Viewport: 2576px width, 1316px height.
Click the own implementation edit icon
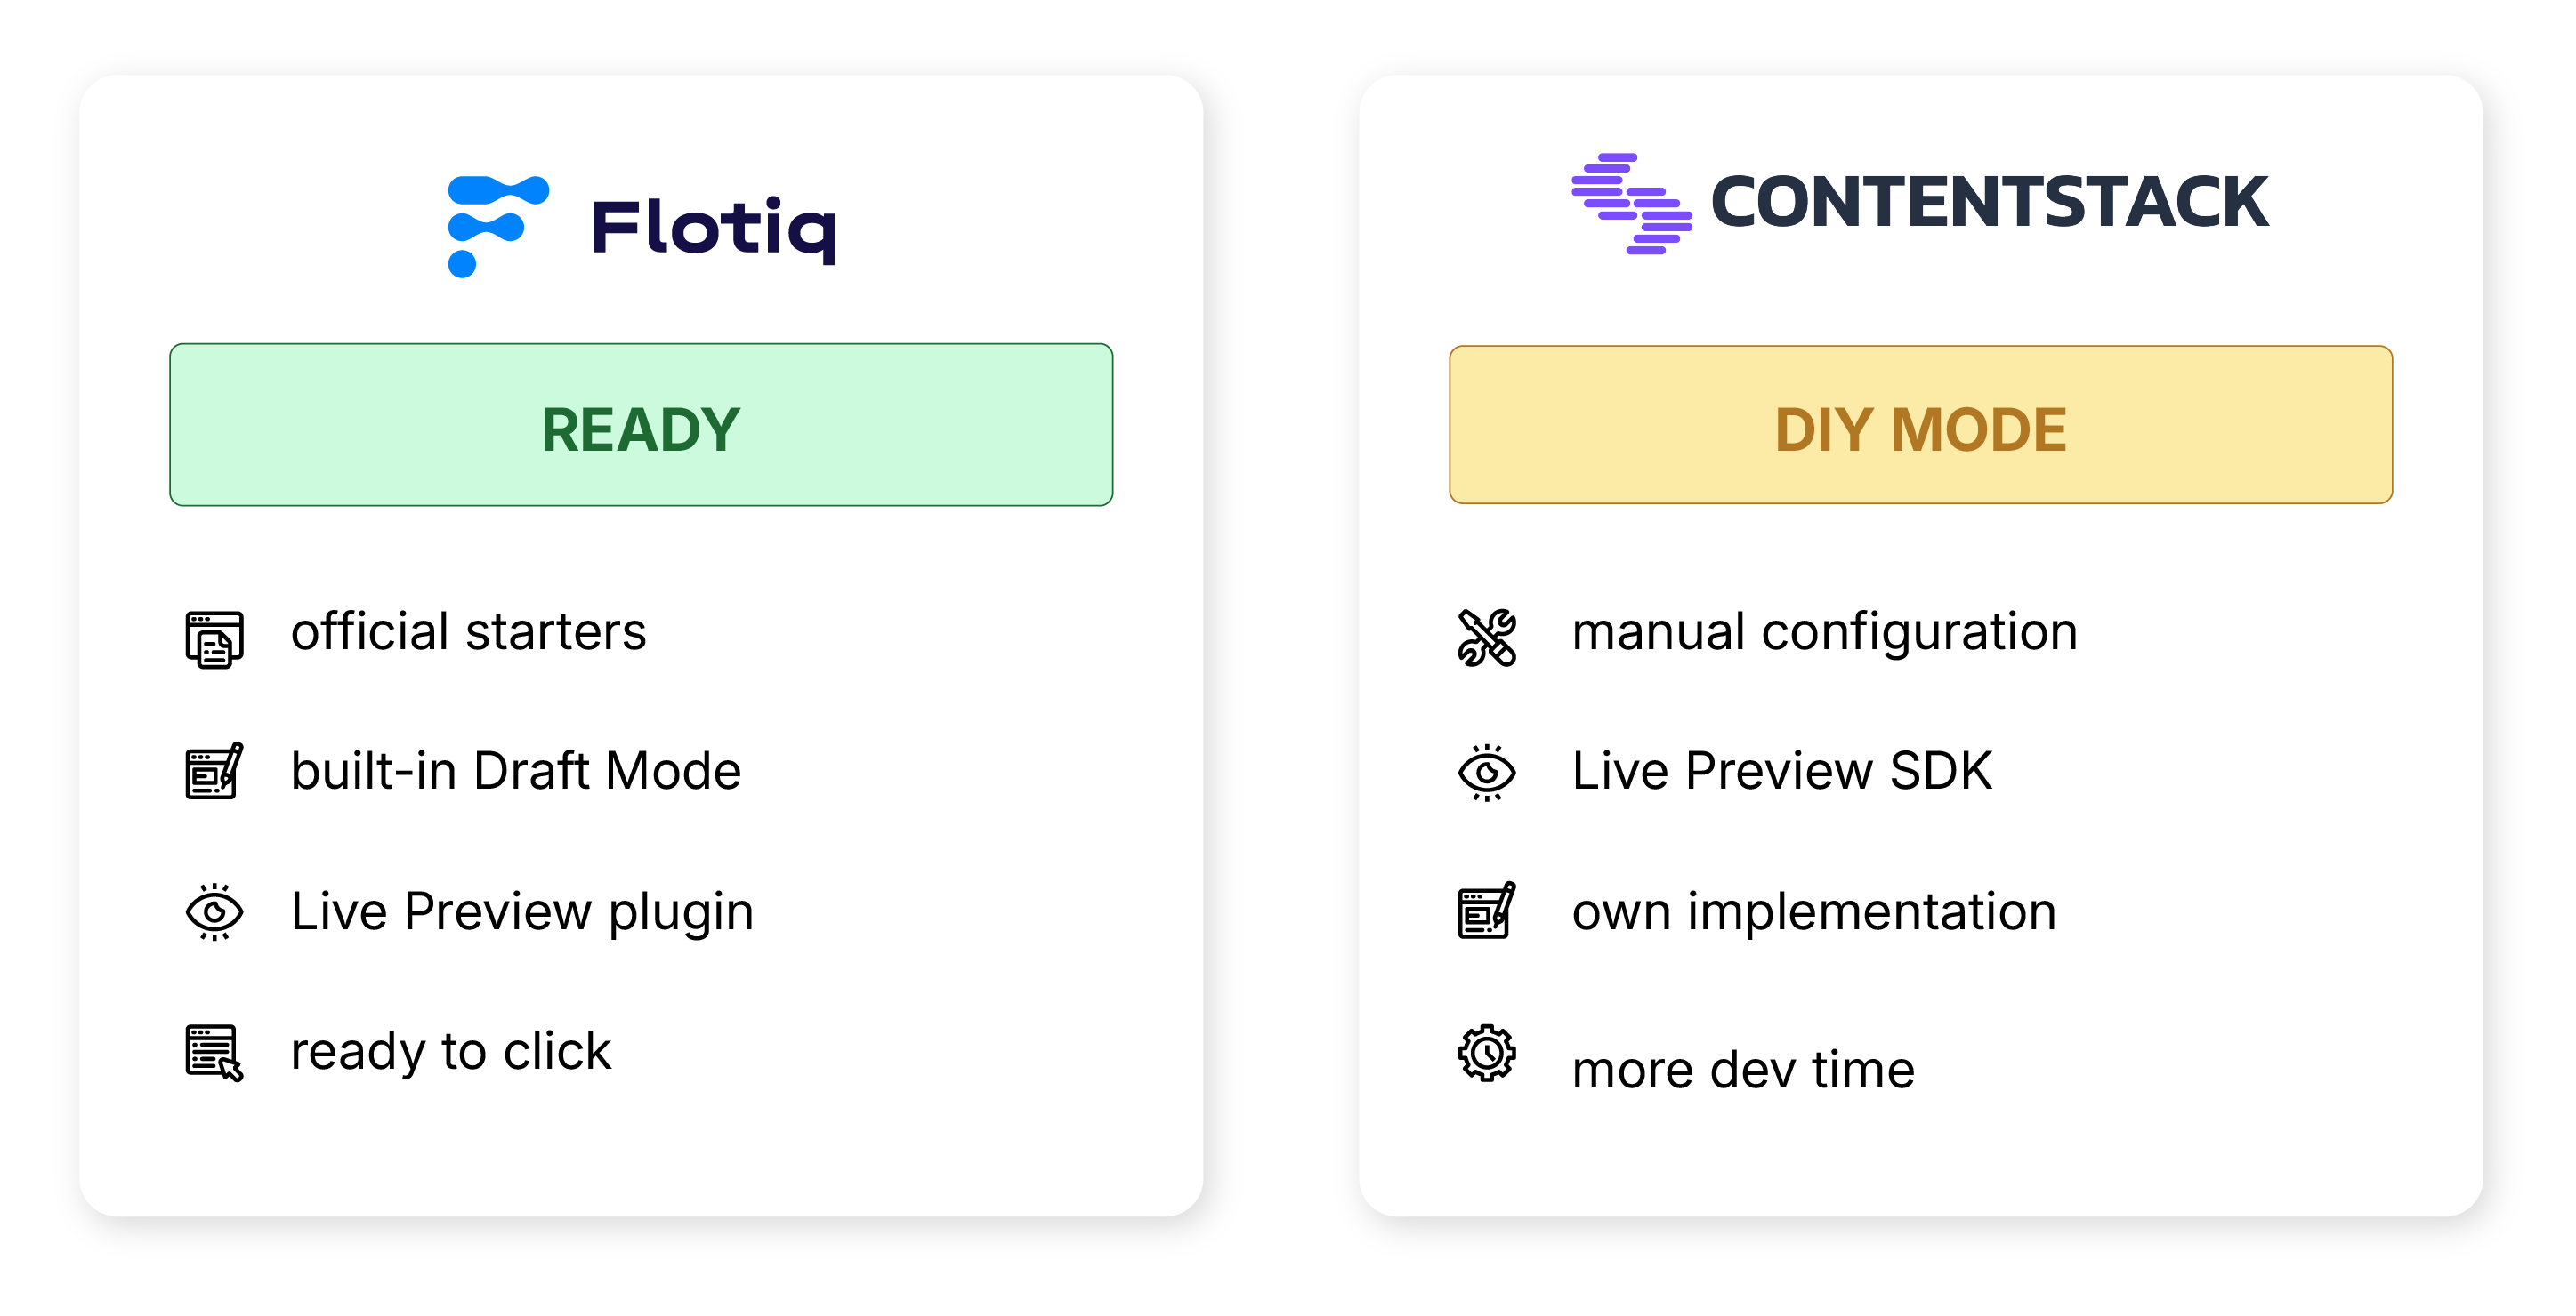point(1487,911)
